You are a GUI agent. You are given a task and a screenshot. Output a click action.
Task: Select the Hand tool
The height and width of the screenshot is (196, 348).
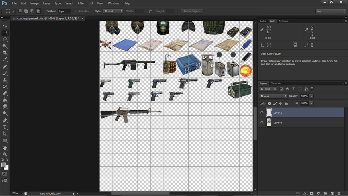(5, 148)
